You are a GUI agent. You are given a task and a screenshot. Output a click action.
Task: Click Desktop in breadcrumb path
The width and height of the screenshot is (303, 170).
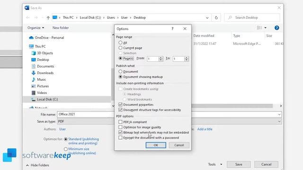(x=140, y=17)
